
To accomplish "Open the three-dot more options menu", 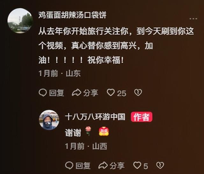I will [x=193, y=19].
